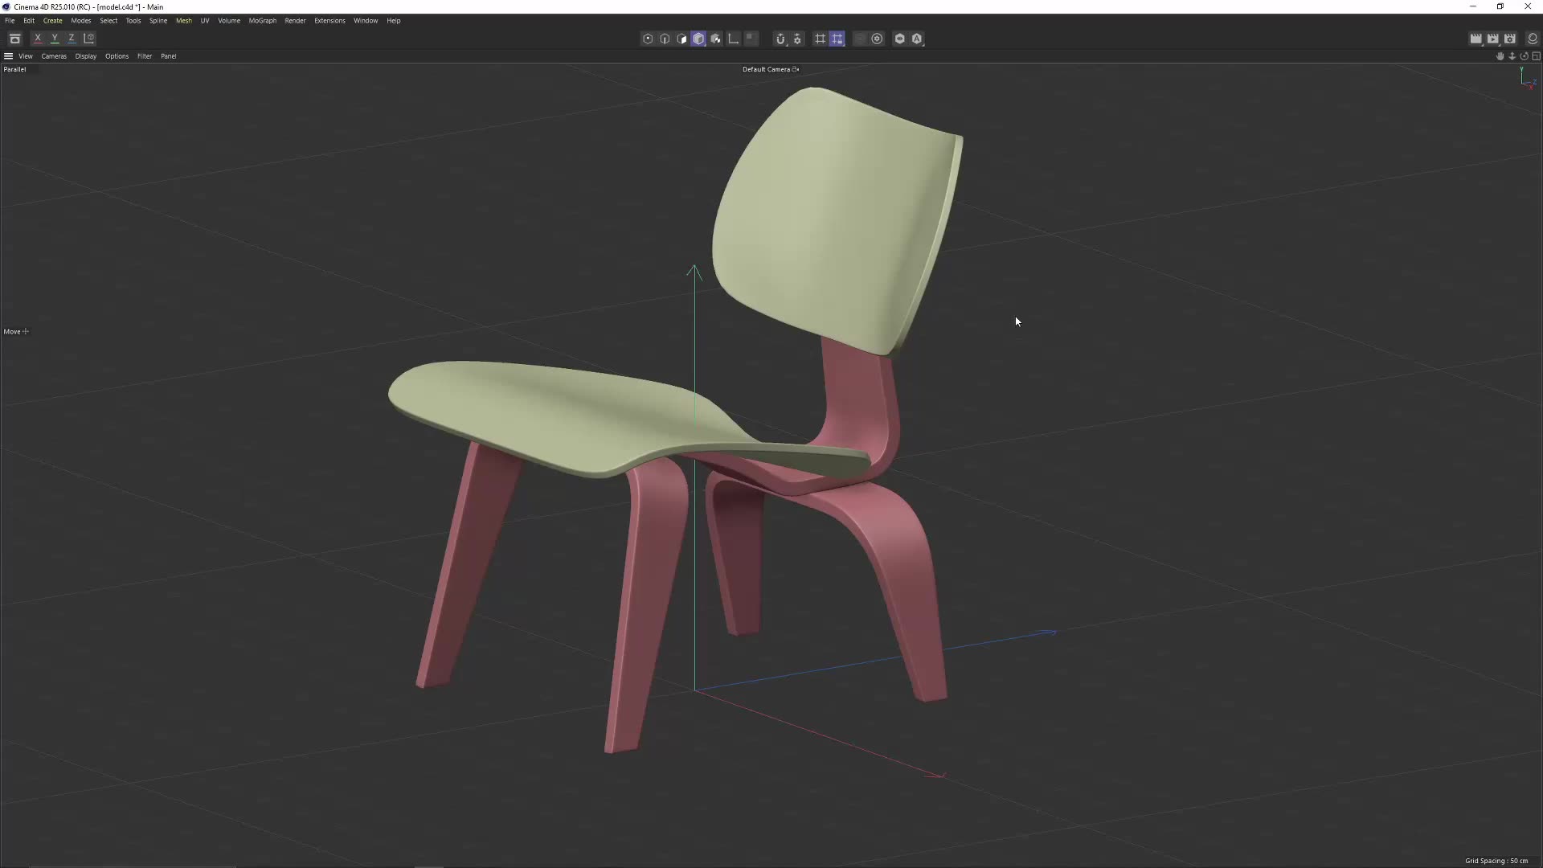
Task: Open the Cameras menu in the viewport
Action: pyautogui.click(x=54, y=56)
